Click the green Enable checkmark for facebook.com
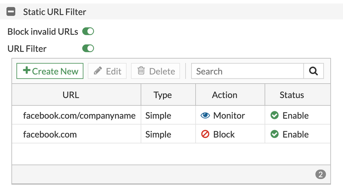Image resolution: width=343 pixels, height=189 pixels. 275,134
